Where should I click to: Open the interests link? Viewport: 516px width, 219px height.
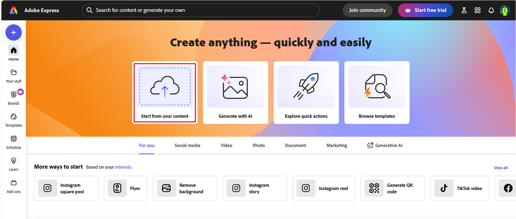[123, 167]
